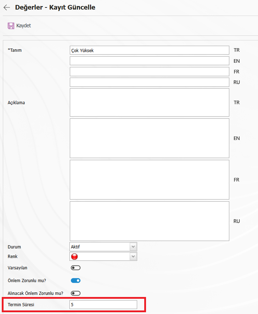Click inside the Açıklama TR text area
Screen dimensions: 258x314
point(150,102)
